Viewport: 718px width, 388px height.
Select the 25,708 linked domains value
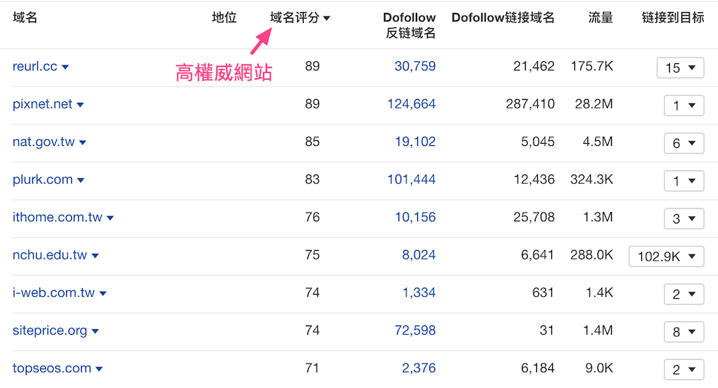click(533, 217)
